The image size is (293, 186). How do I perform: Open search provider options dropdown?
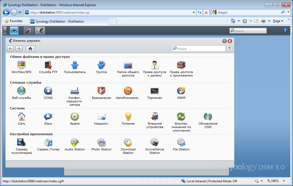tap(288, 12)
